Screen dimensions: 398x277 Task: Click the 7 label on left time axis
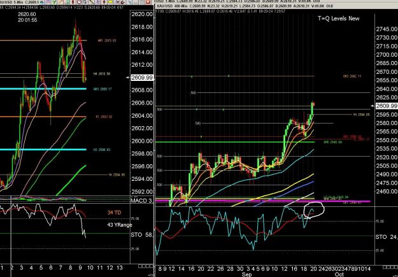tap(60, 267)
